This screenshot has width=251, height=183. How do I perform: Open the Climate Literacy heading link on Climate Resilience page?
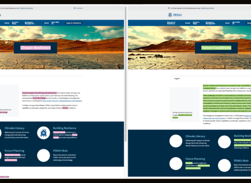(15, 128)
